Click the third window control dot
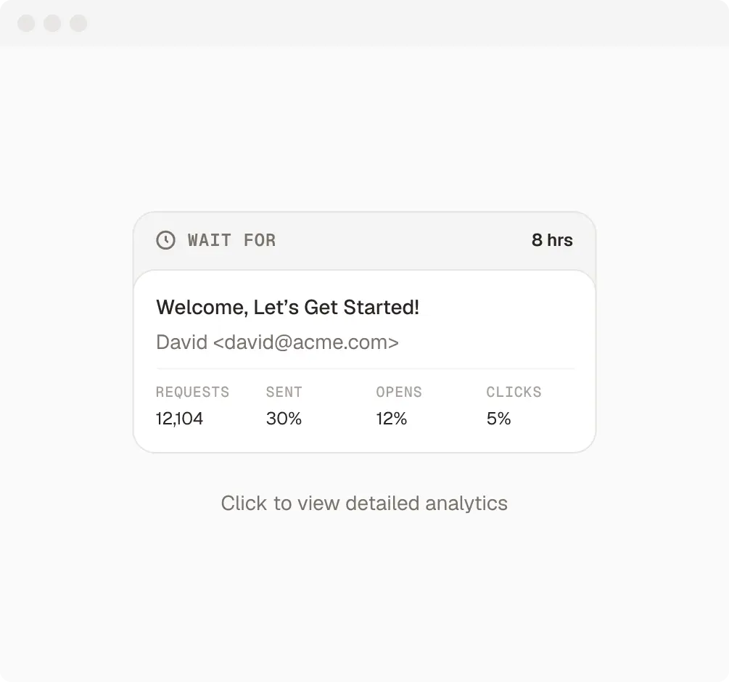The height and width of the screenshot is (682, 729). coord(78,23)
